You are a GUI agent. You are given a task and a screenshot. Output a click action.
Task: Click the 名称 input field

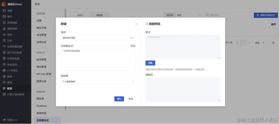pos(98,38)
